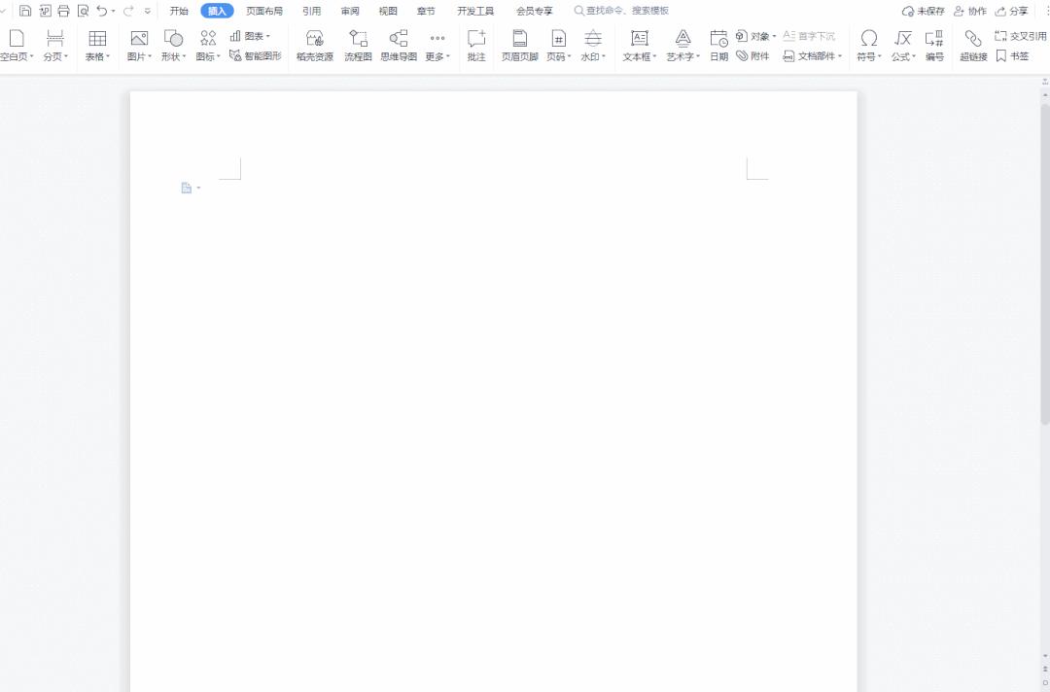1050x692 pixels.
Task: Insert numbering (编号)
Action: (x=935, y=46)
